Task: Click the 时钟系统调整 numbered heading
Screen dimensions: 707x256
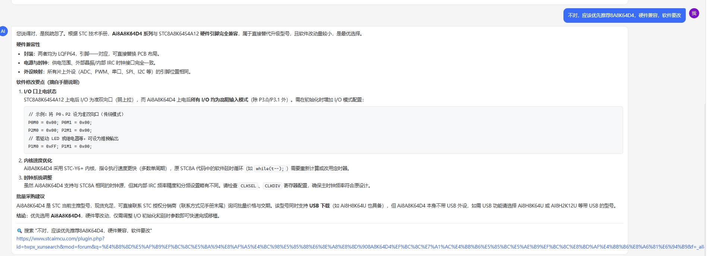Action: [38, 178]
